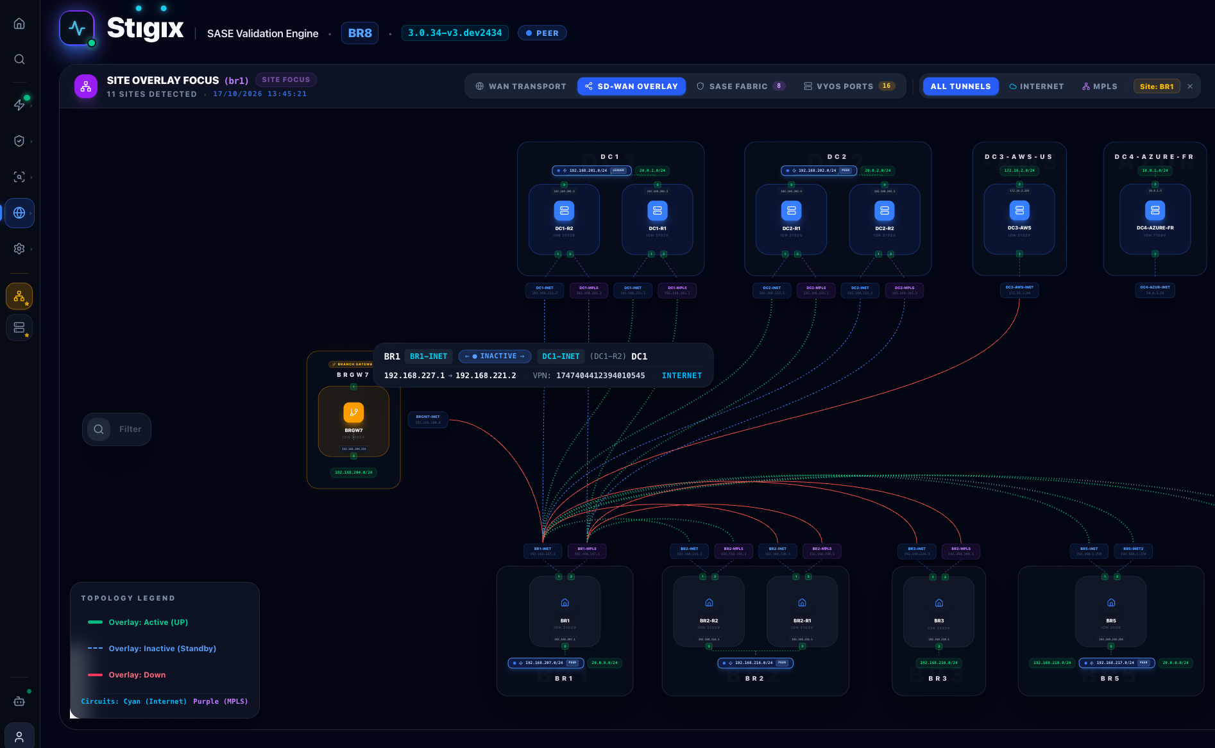Click the Site: BR1 filter chip
The height and width of the screenshot is (748, 1215).
click(1157, 87)
